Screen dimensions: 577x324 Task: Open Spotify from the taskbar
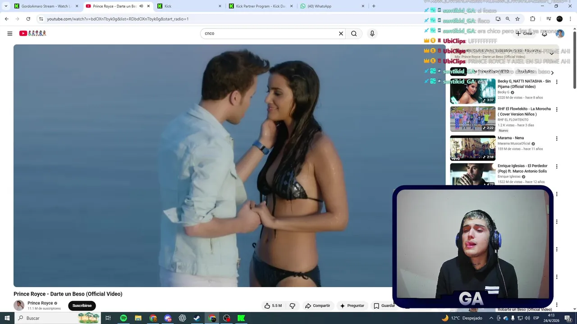123,318
